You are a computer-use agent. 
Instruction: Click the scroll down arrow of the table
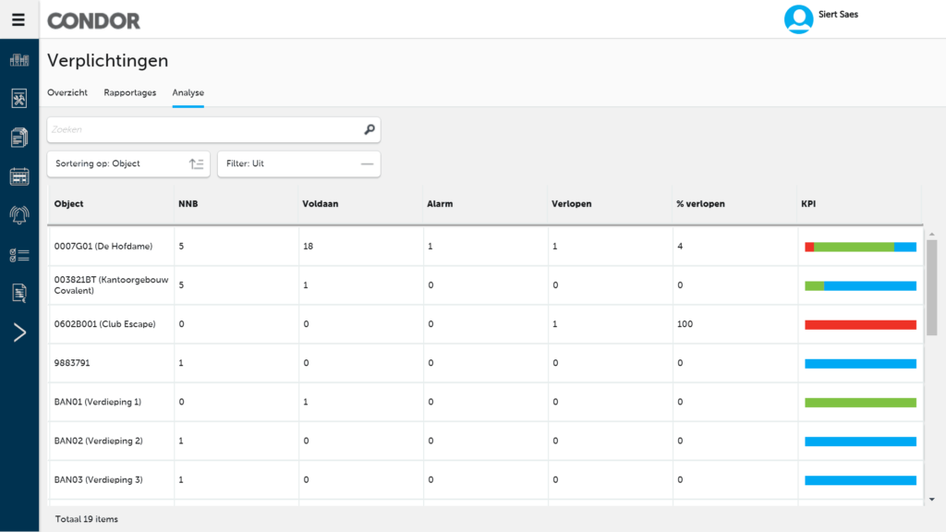click(932, 500)
